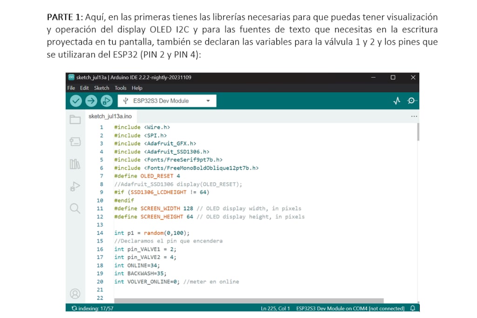This screenshot has height=318, width=477.
Task: Click the 'int VOLVER_ONLINE=0;' line
Action: [177, 282]
